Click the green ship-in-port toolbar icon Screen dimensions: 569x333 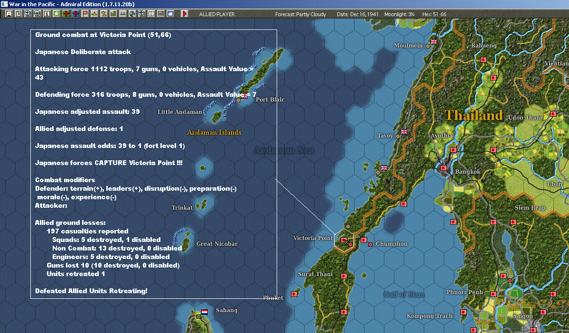pyautogui.click(x=122, y=14)
